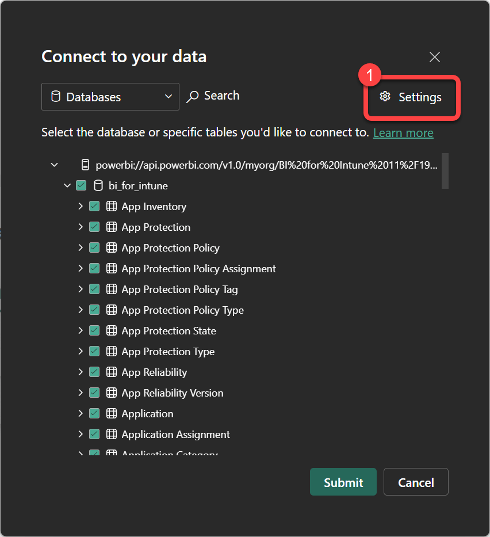The image size is (490, 537).
Task: Select the Application Assignment row text
Action: click(176, 434)
